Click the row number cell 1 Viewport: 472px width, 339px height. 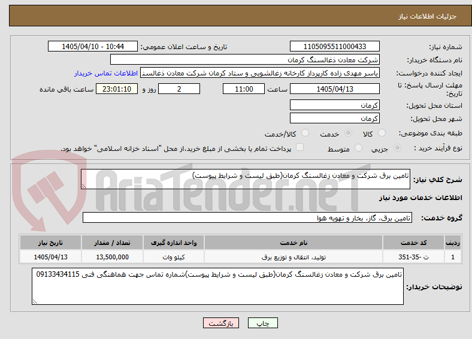[453, 257]
